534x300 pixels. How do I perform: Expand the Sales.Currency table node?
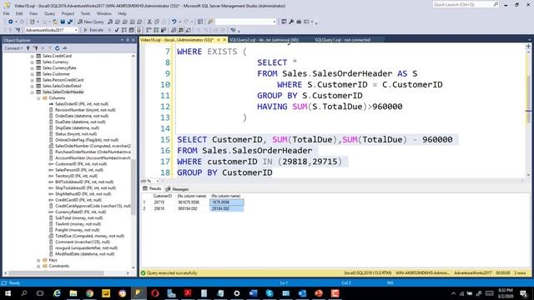point(33,62)
